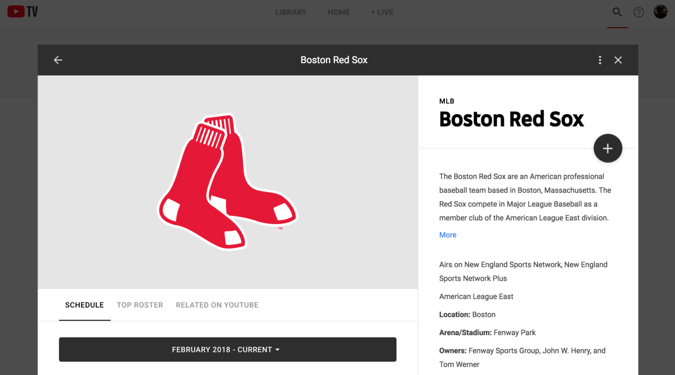Close the Boston Red Sox panel
675x375 pixels.
tap(618, 60)
